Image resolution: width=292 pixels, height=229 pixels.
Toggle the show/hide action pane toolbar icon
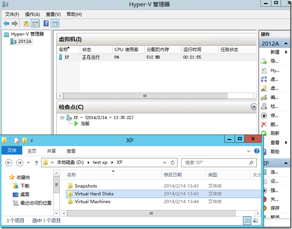tap(55, 24)
